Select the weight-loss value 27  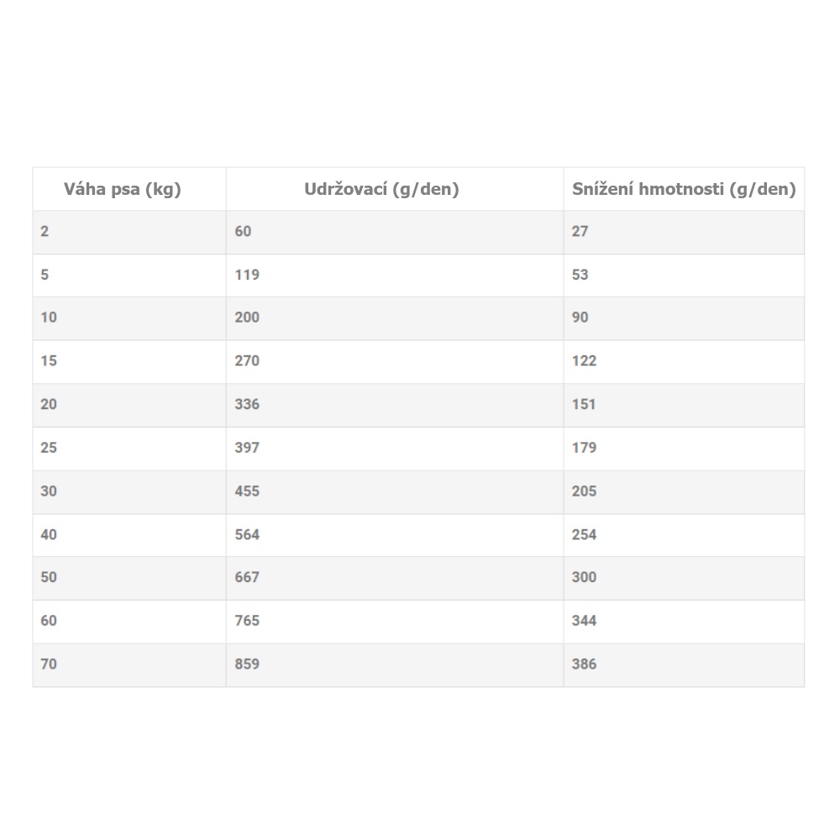tap(580, 231)
